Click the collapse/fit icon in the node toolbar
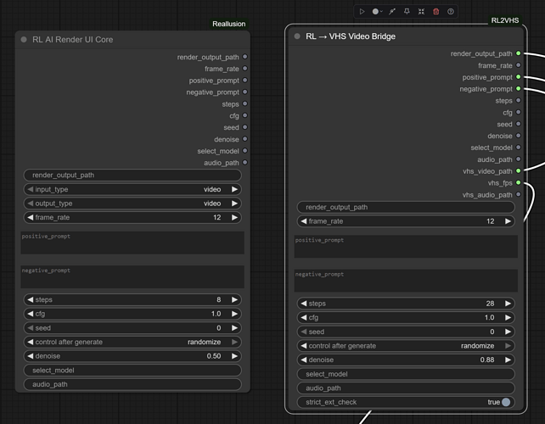The image size is (545, 424). 421,12
